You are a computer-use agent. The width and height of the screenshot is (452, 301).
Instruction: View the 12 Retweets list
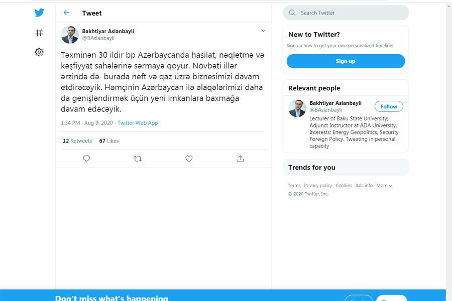click(x=77, y=141)
